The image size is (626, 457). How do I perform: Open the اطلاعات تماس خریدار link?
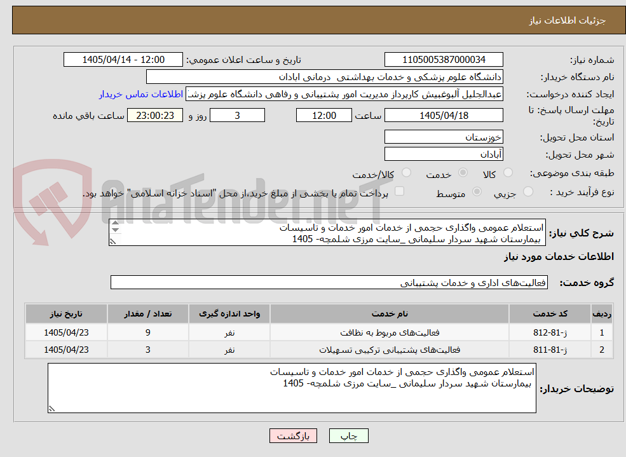click(141, 94)
